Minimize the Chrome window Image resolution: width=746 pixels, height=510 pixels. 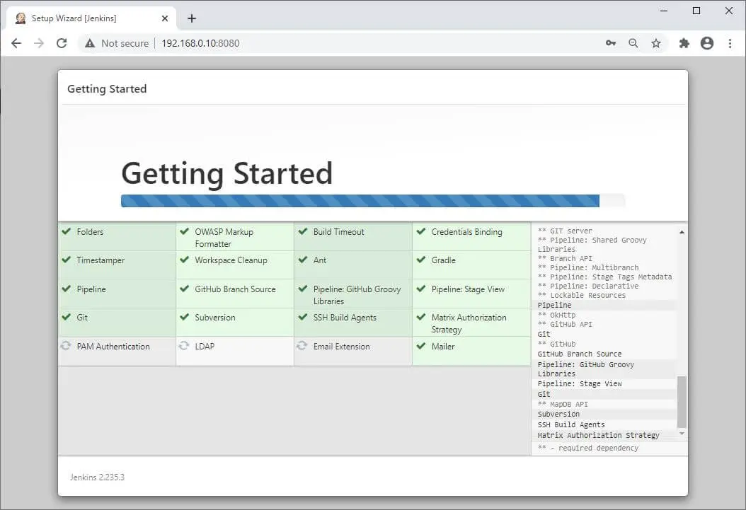(x=664, y=11)
